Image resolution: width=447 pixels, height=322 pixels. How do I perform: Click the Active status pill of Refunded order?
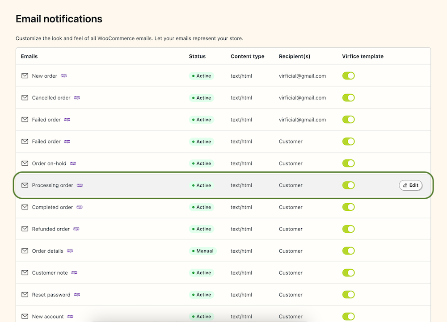coord(202,229)
